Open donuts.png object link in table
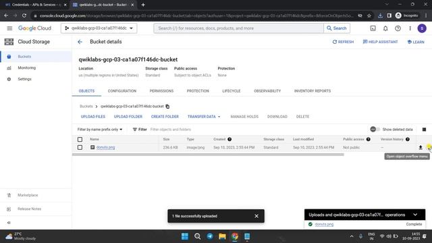432x243 pixels. point(105,148)
